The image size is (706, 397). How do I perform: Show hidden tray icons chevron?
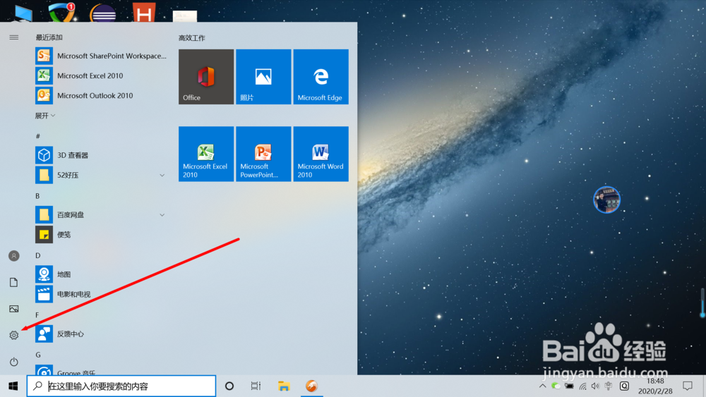[542, 386]
